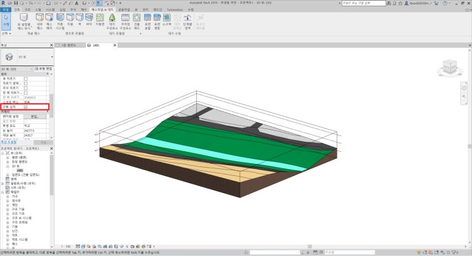472x256 pixels.
Task: Click the 유형 편집 (Edit Type) button
Action: pyautogui.click(x=44, y=69)
